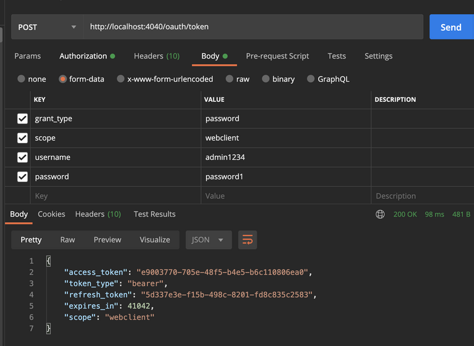Select x-www-form-urlencoded radio button
This screenshot has width=474, height=346.
coord(120,79)
